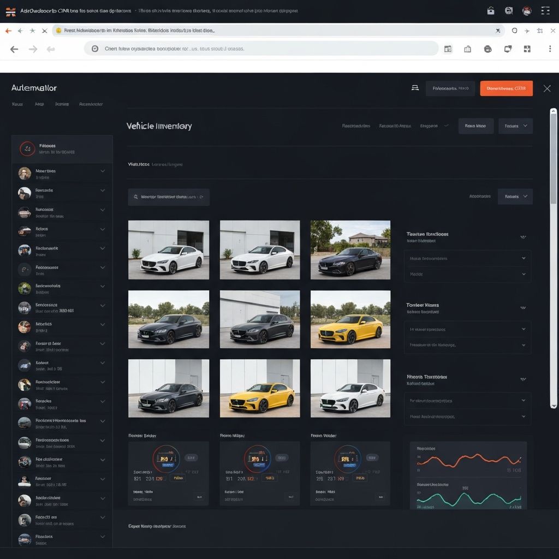Open the third tab under the Automator logo
Screen dimensions: 559x559
(62, 104)
